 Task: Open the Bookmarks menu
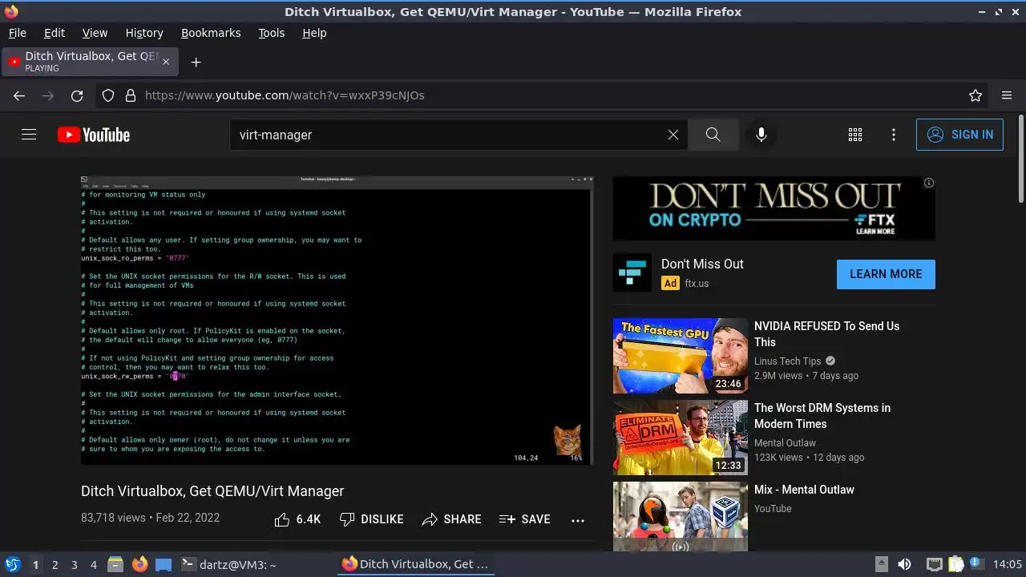[x=211, y=33]
